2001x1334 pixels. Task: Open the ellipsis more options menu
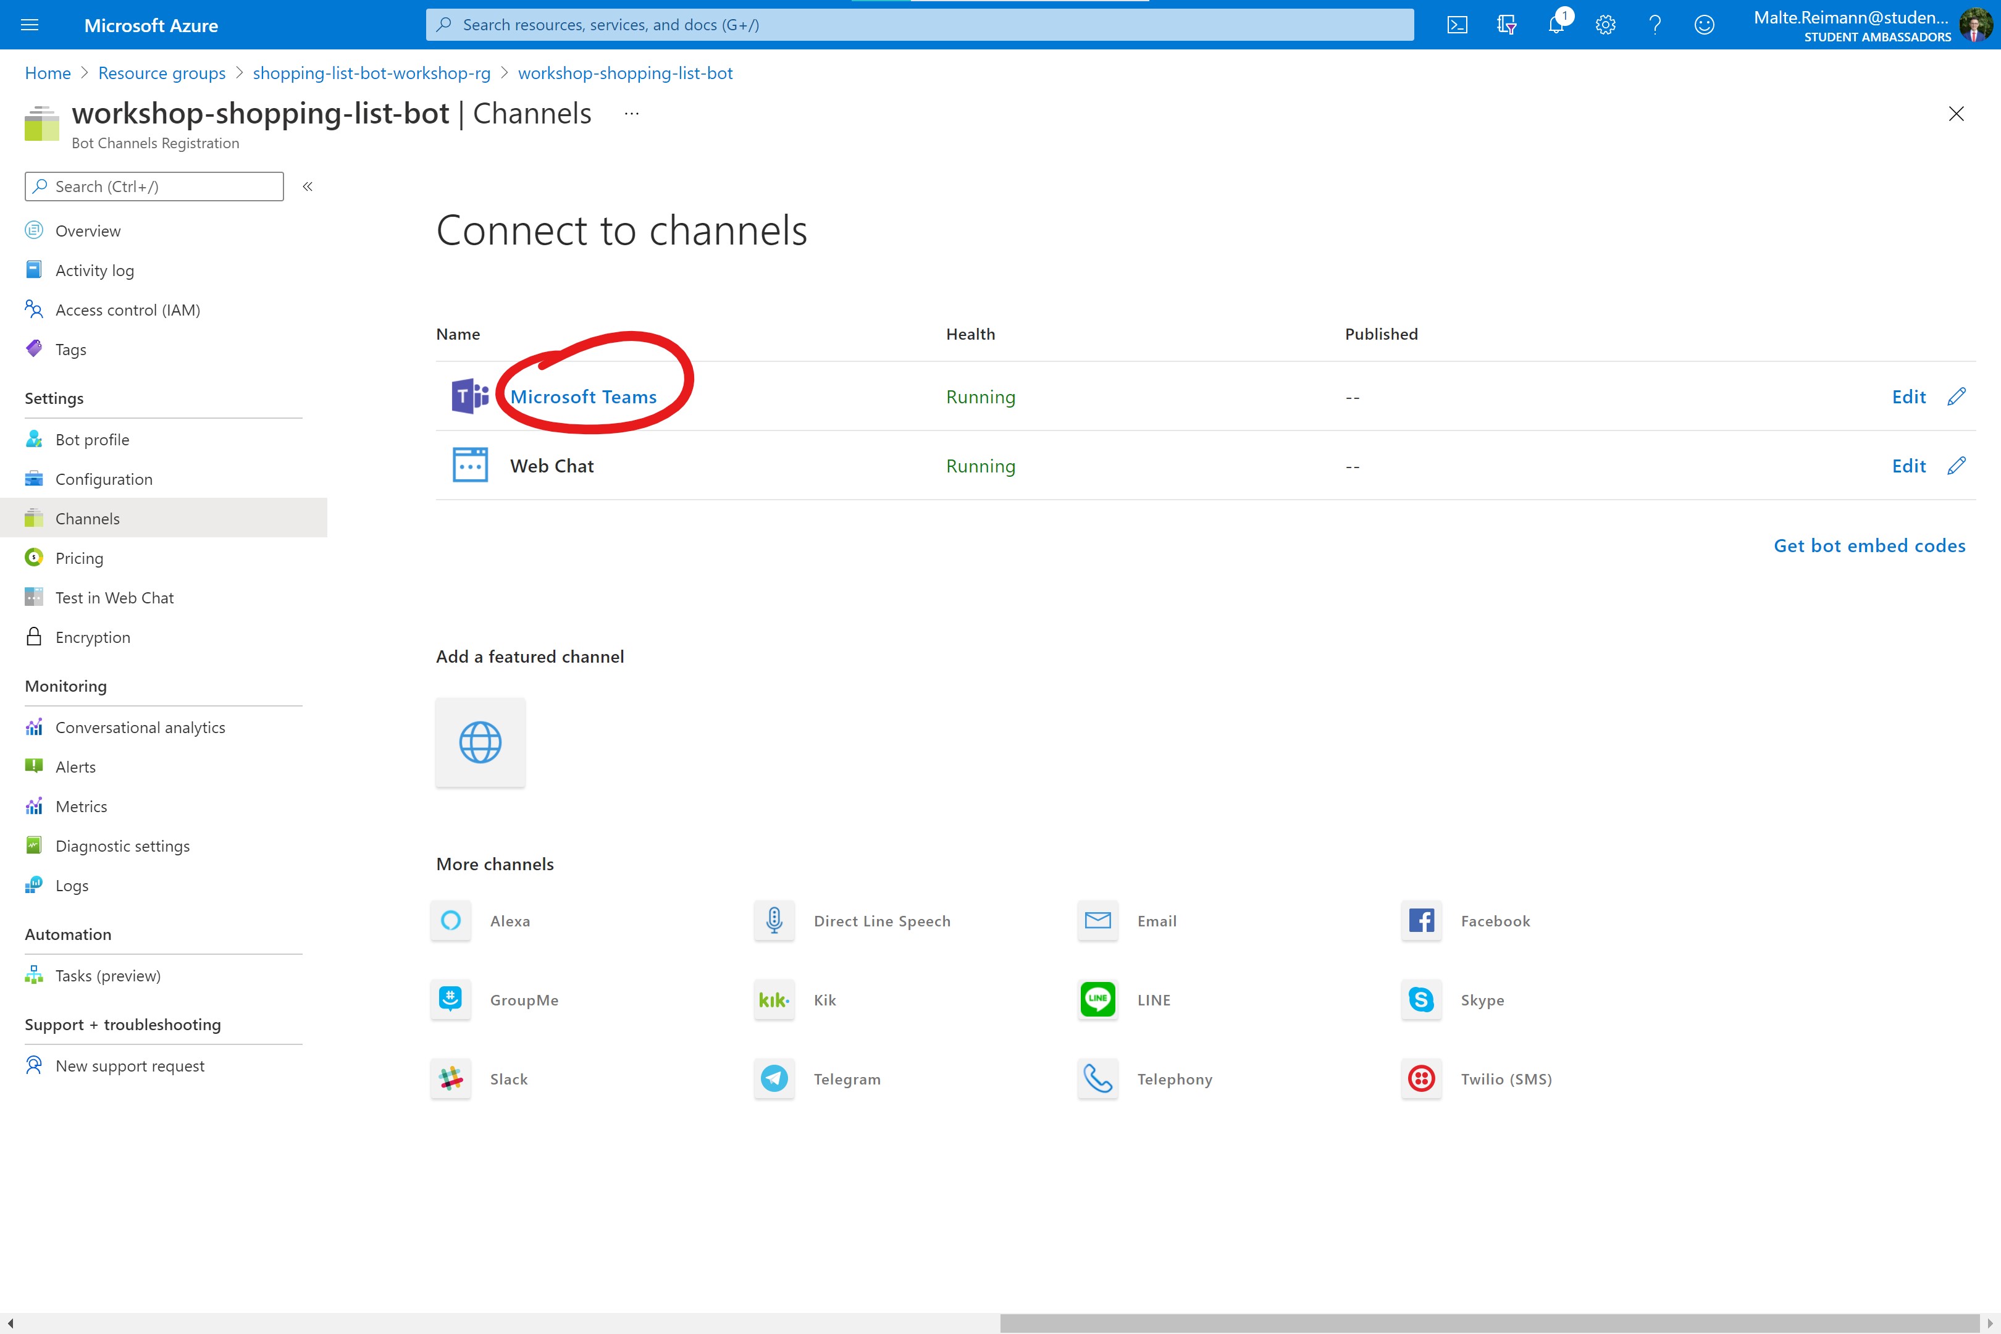pos(631,113)
